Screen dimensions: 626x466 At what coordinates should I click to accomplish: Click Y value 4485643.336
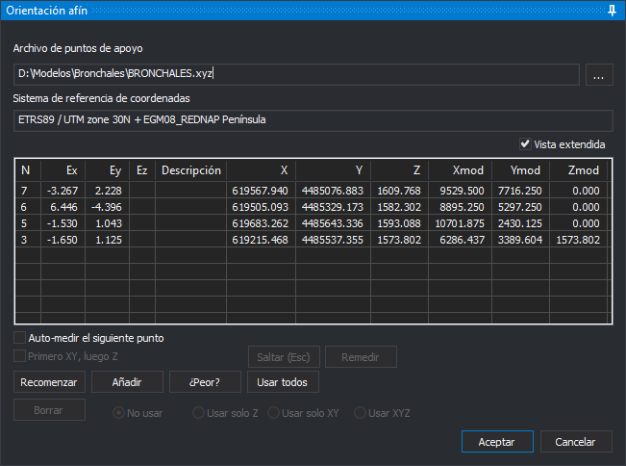[333, 223]
